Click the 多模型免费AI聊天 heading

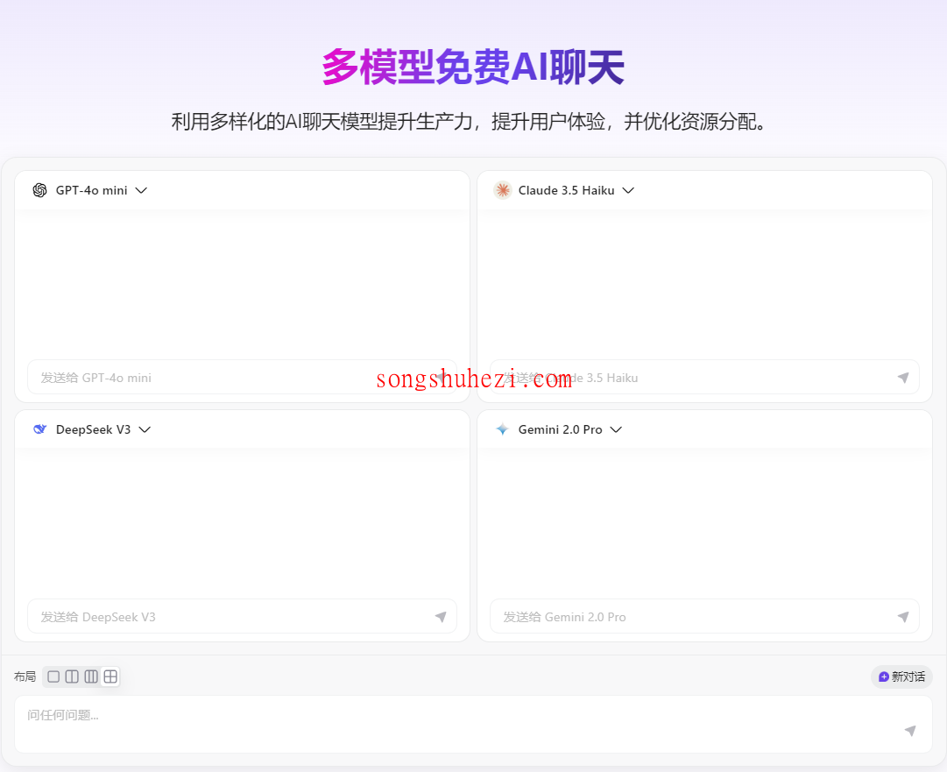[x=473, y=67]
